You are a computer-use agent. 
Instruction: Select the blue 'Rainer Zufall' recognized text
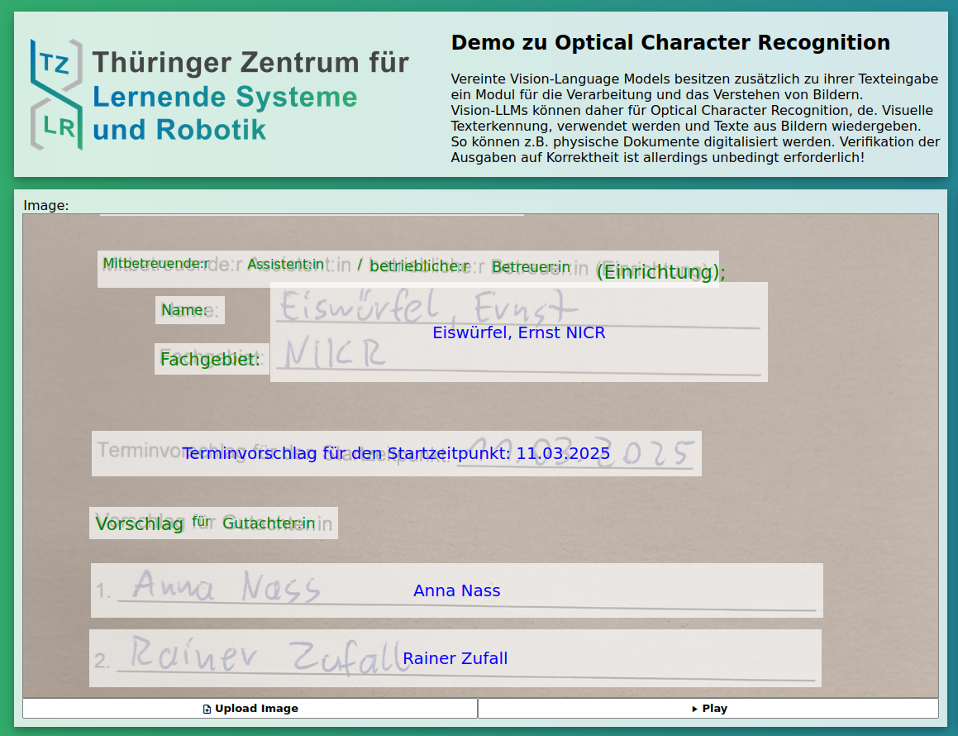455,659
